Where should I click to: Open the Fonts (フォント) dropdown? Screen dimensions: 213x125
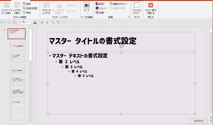point(101,8)
